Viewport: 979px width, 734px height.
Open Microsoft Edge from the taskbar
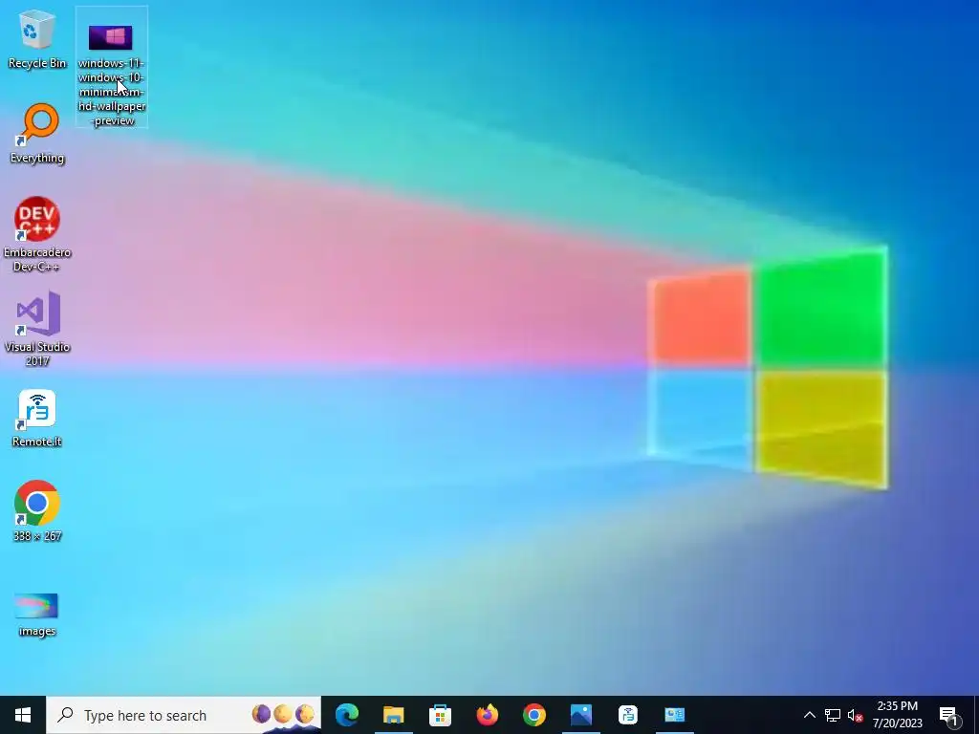[346, 715]
